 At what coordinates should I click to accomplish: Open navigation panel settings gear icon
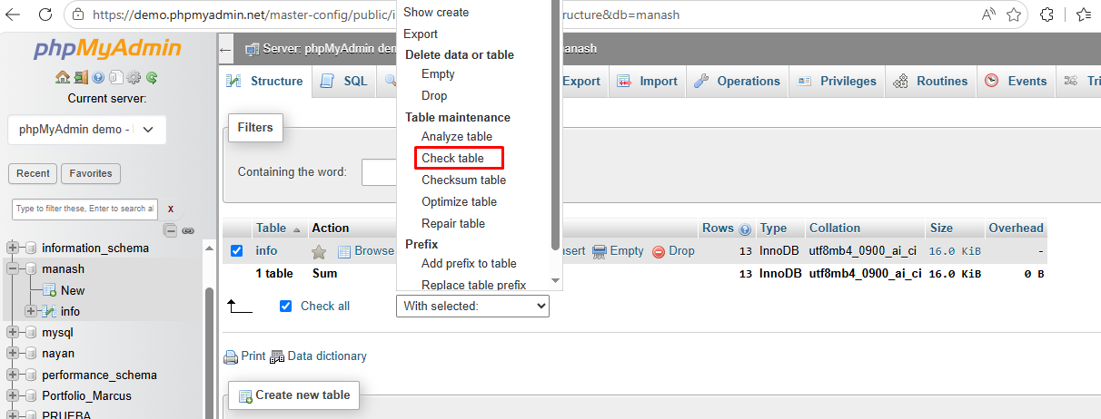(x=134, y=78)
